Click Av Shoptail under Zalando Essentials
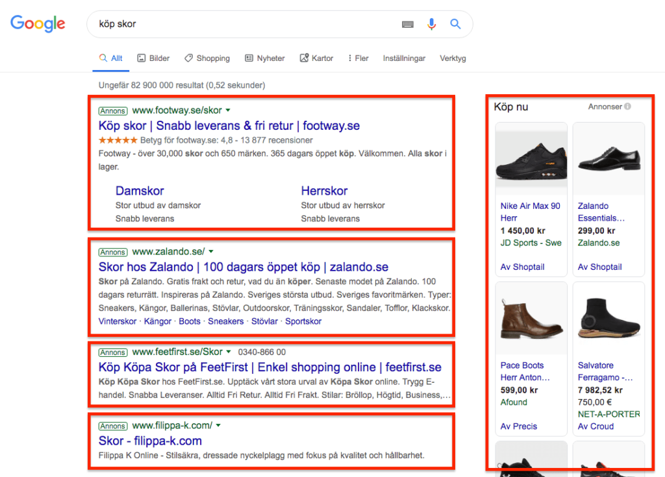 [x=599, y=267]
